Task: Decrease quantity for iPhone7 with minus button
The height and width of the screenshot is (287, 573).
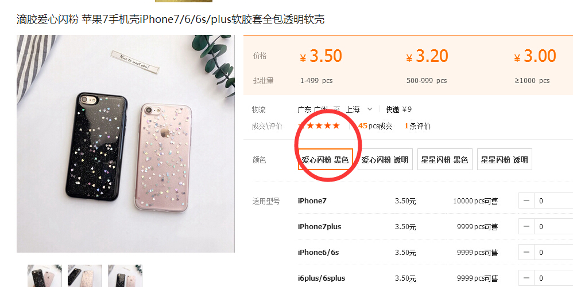Action: [x=526, y=201]
